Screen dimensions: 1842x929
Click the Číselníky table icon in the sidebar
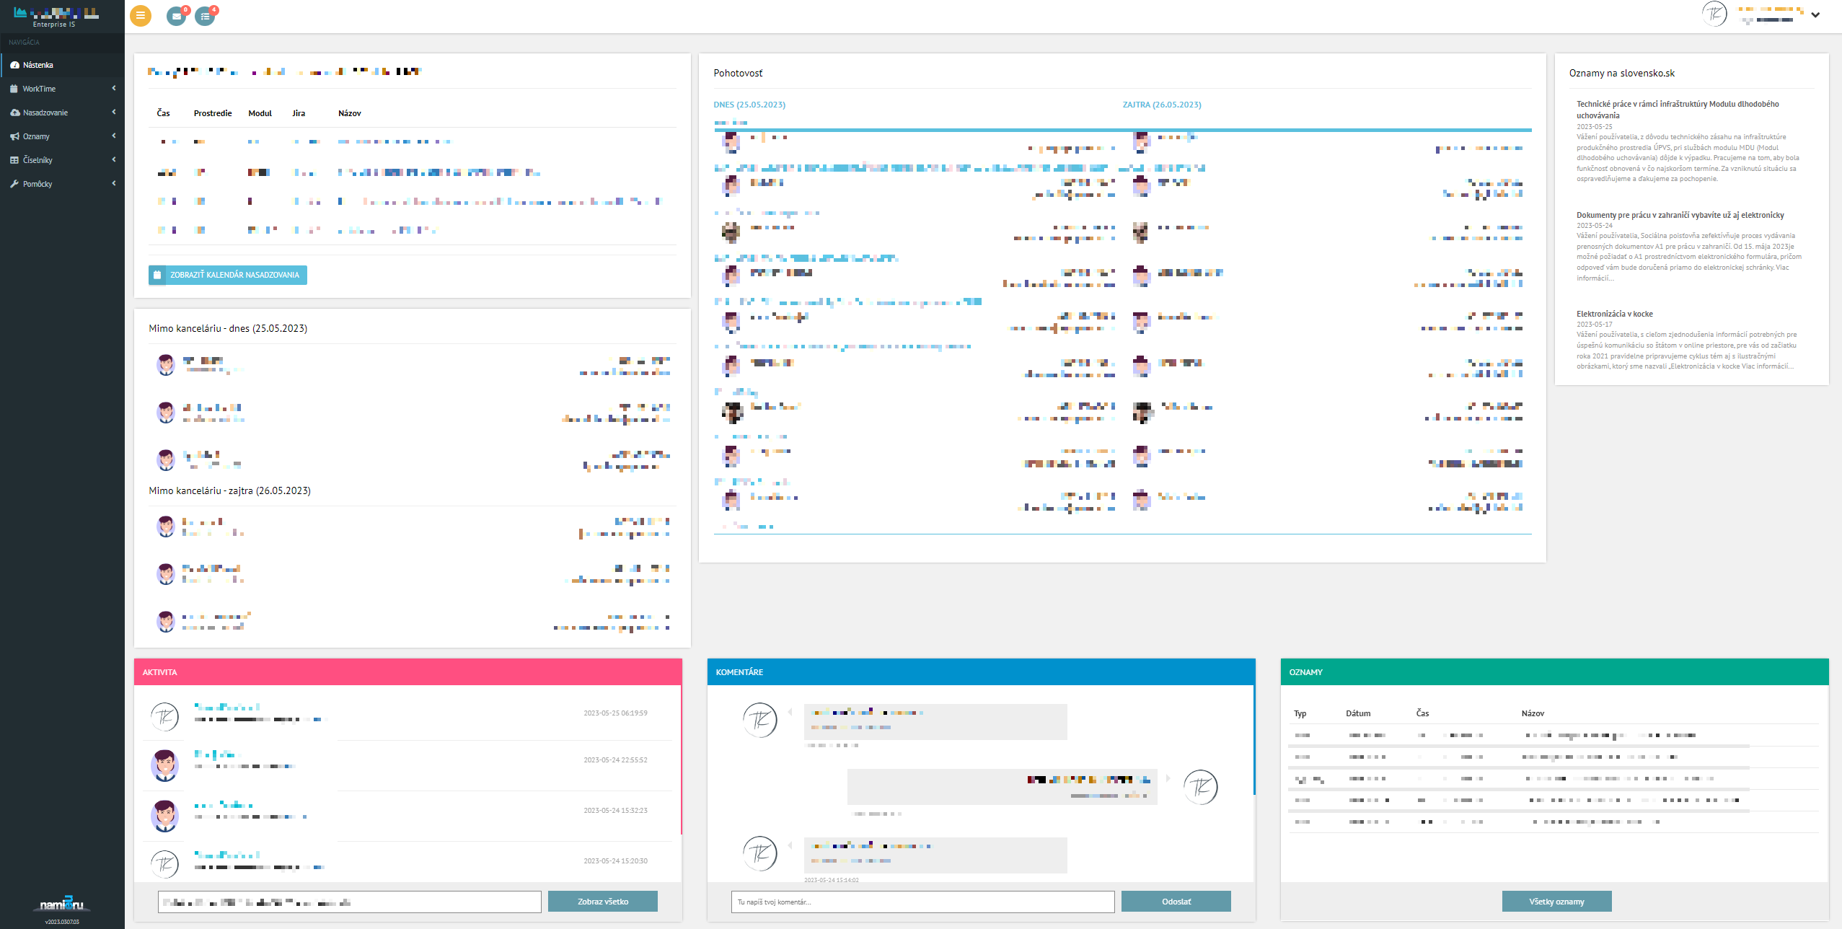pos(14,160)
